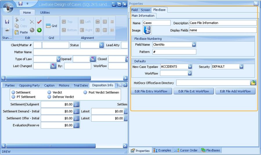Open the Cursor Order bottom panel tab
This screenshot has width=261, height=155.
tap(186, 150)
